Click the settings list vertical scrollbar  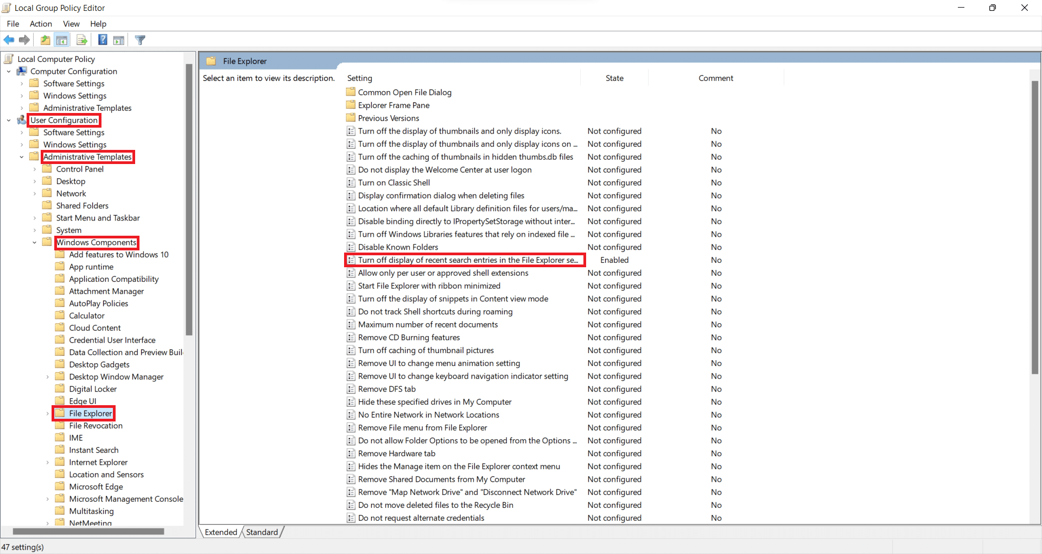[x=1035, y=227]
